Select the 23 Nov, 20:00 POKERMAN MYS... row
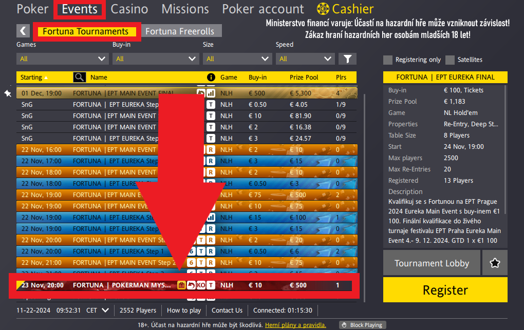 click(184, 285)
